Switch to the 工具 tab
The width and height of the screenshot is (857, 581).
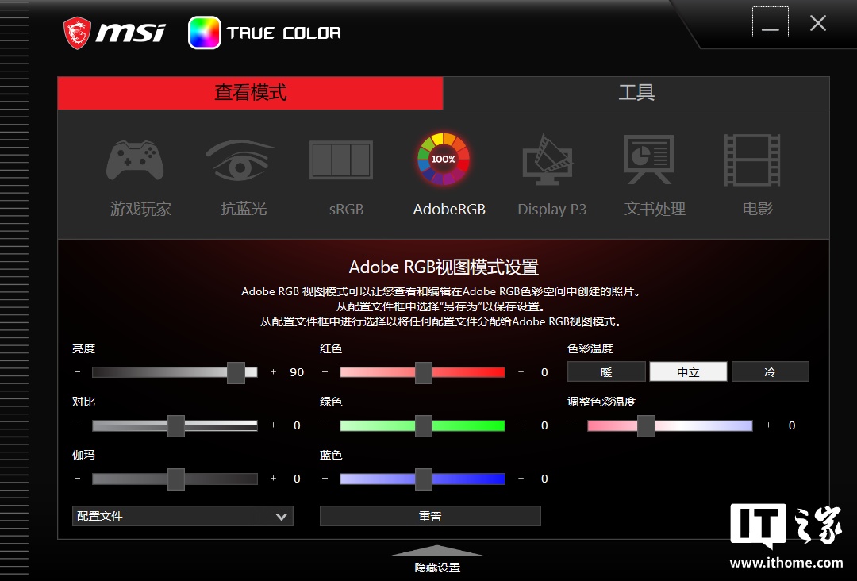point(636,93)
